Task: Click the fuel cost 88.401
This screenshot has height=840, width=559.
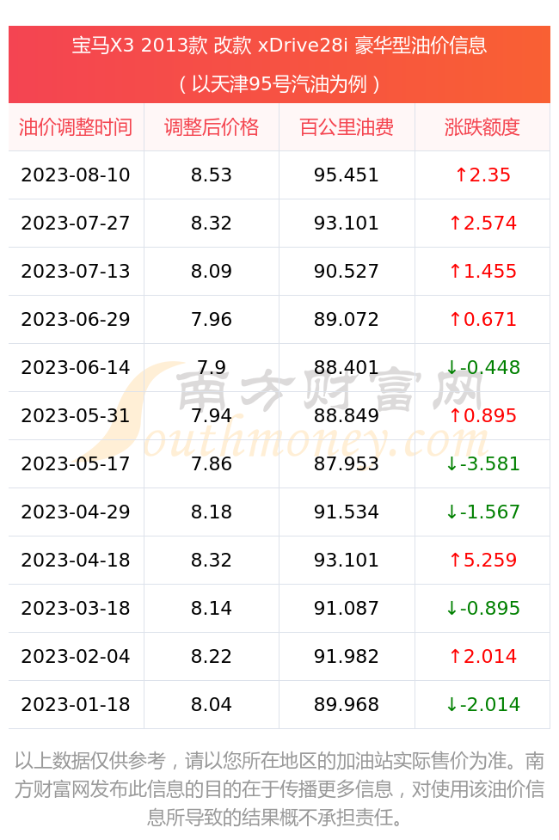Action: [x=347, y=368]
